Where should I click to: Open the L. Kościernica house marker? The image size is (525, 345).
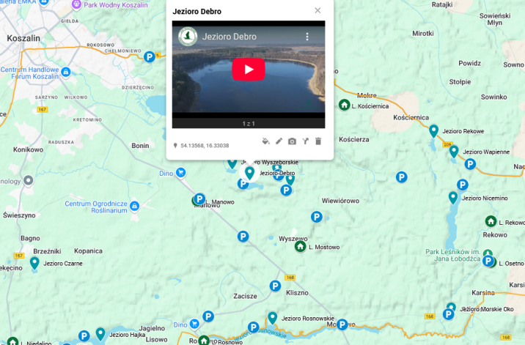tap(344, 105)
